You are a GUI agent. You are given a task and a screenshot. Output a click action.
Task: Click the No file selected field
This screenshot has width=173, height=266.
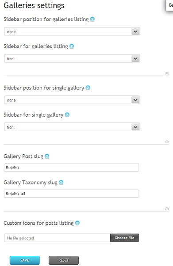coord(57,238)
